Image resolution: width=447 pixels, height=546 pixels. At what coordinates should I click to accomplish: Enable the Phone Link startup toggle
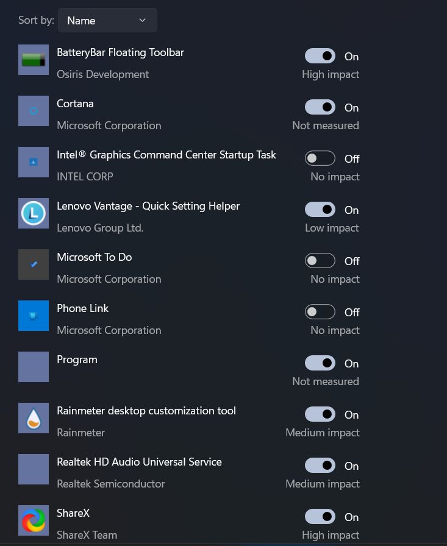pos(320,312)
